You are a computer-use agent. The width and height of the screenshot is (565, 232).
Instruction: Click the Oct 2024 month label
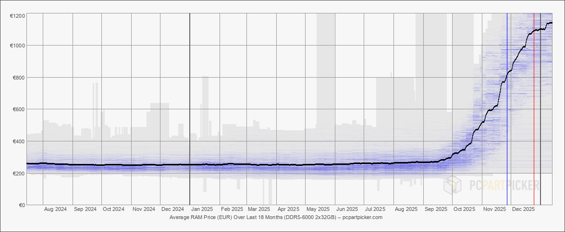pos(114,209)
